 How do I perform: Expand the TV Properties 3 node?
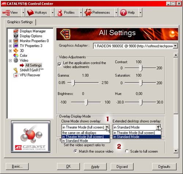[x=10, y=46]
